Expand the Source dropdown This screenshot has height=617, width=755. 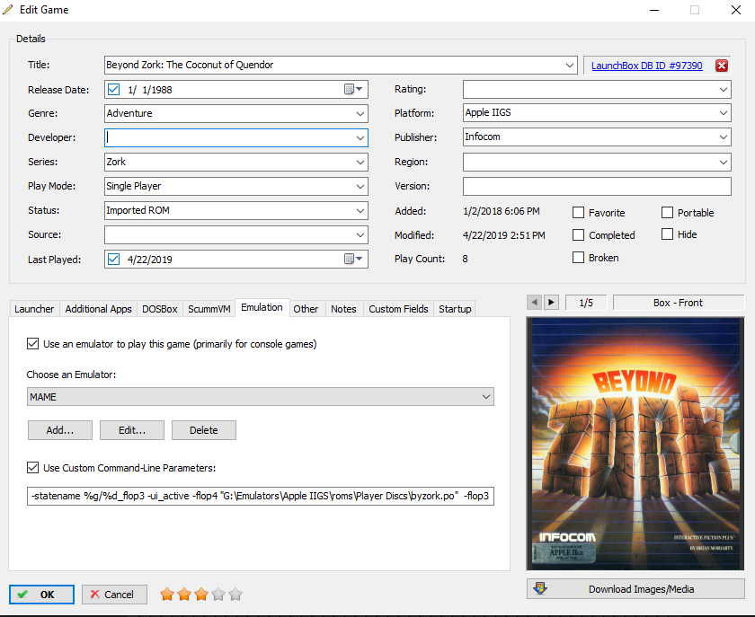(360, 235)
